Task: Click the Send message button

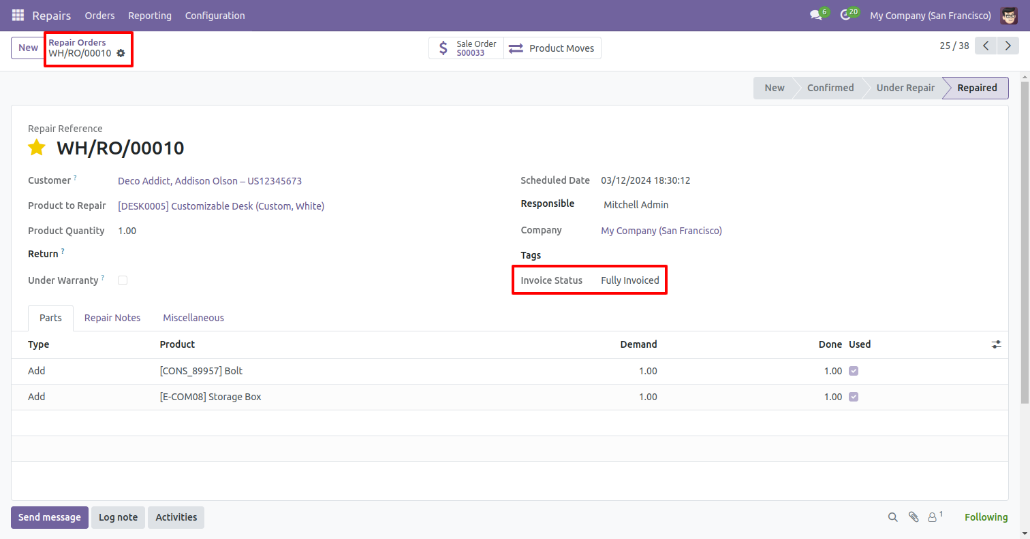Action: coord(50,517)
